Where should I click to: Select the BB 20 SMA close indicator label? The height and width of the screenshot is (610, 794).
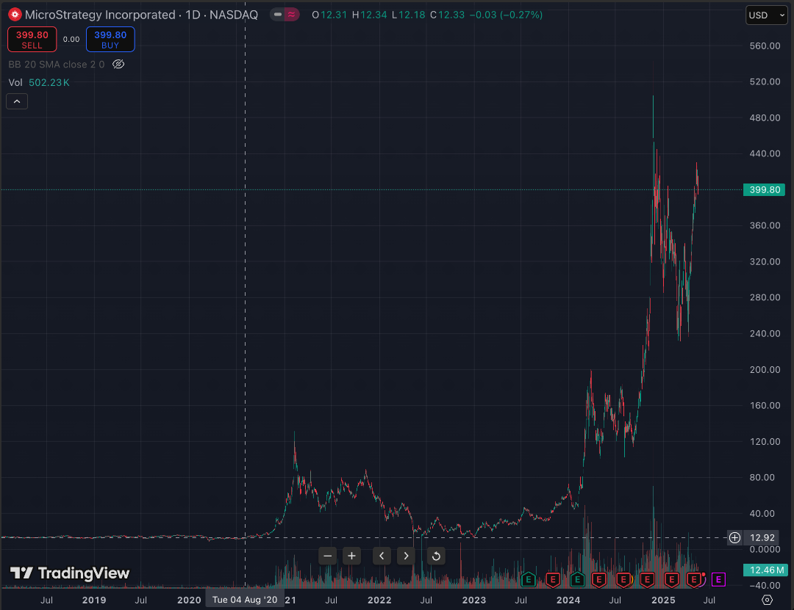point(56,65)
